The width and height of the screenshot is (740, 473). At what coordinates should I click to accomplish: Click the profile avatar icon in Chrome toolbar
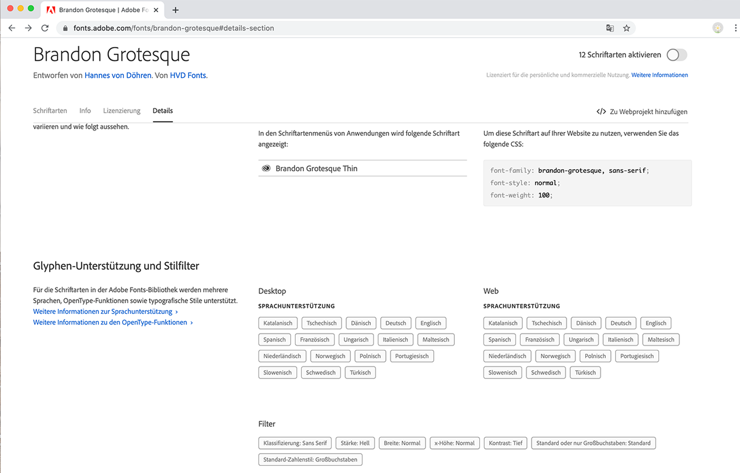click(x=718, y=28)
